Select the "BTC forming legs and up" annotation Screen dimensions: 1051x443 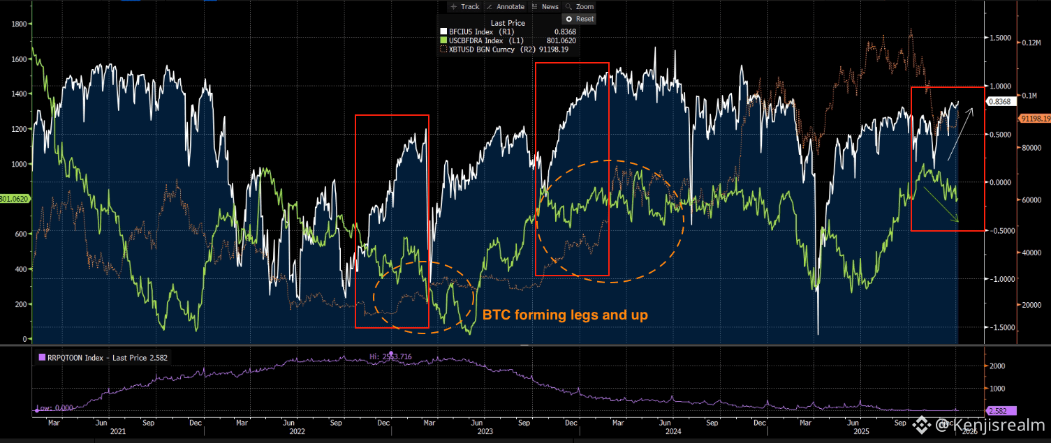pyautogui.click(x=565, y=315)
